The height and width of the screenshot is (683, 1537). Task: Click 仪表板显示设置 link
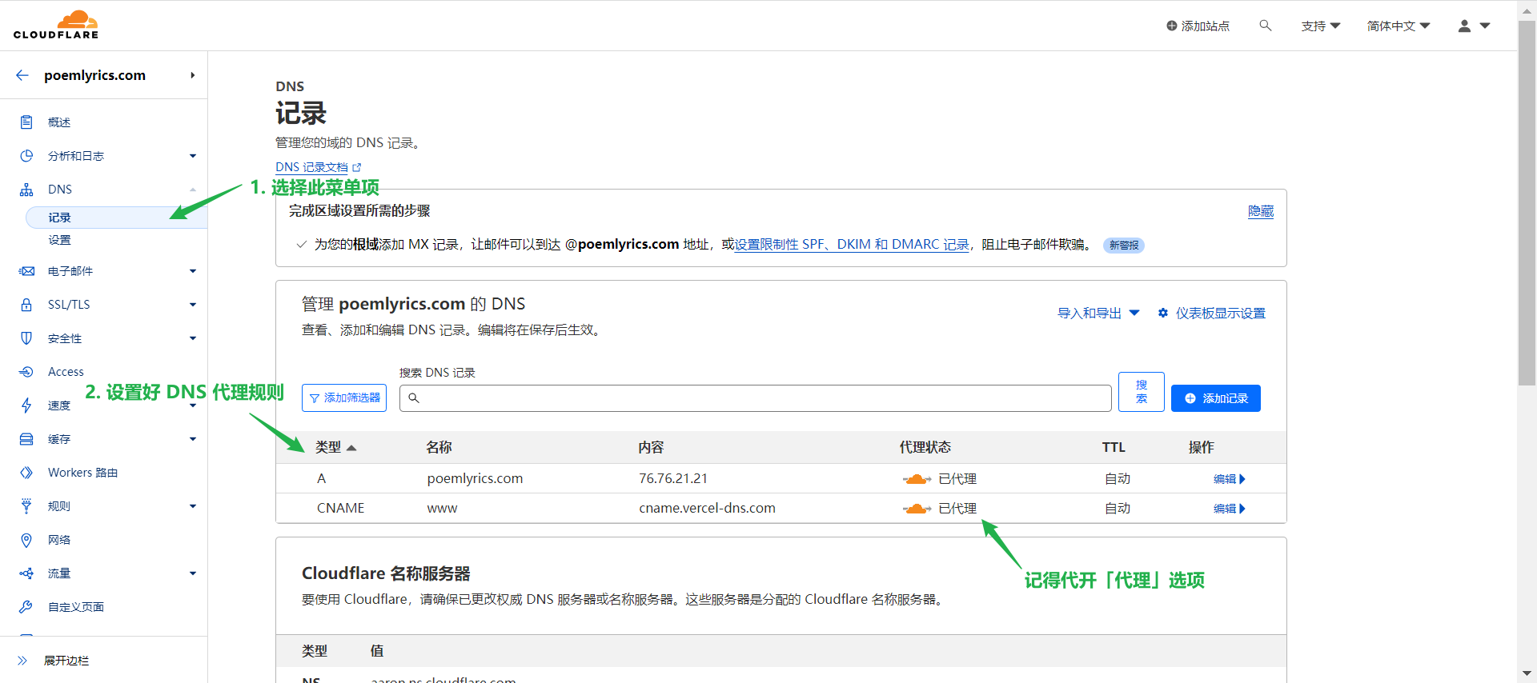pos(1220,313)
